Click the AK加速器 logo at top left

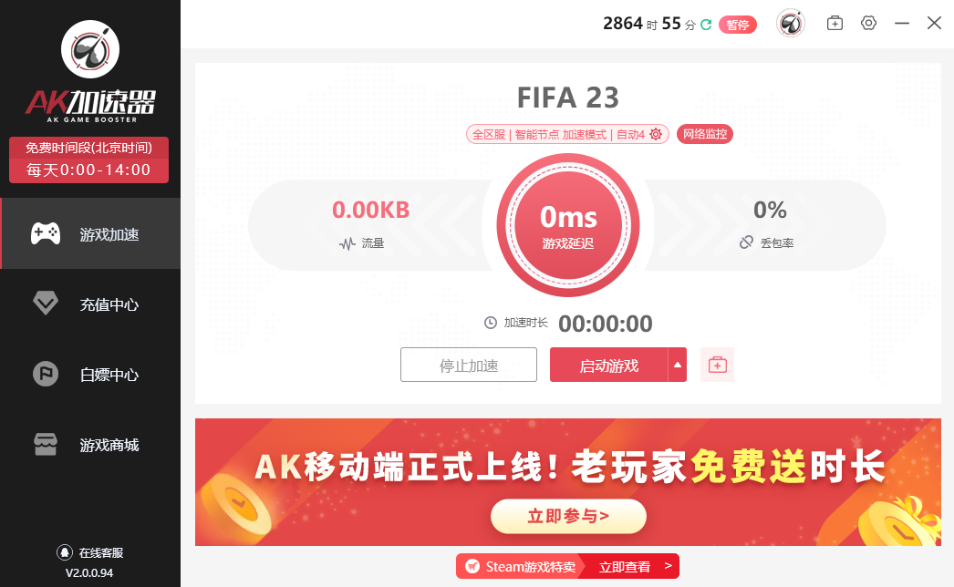[x=90, y=72]
